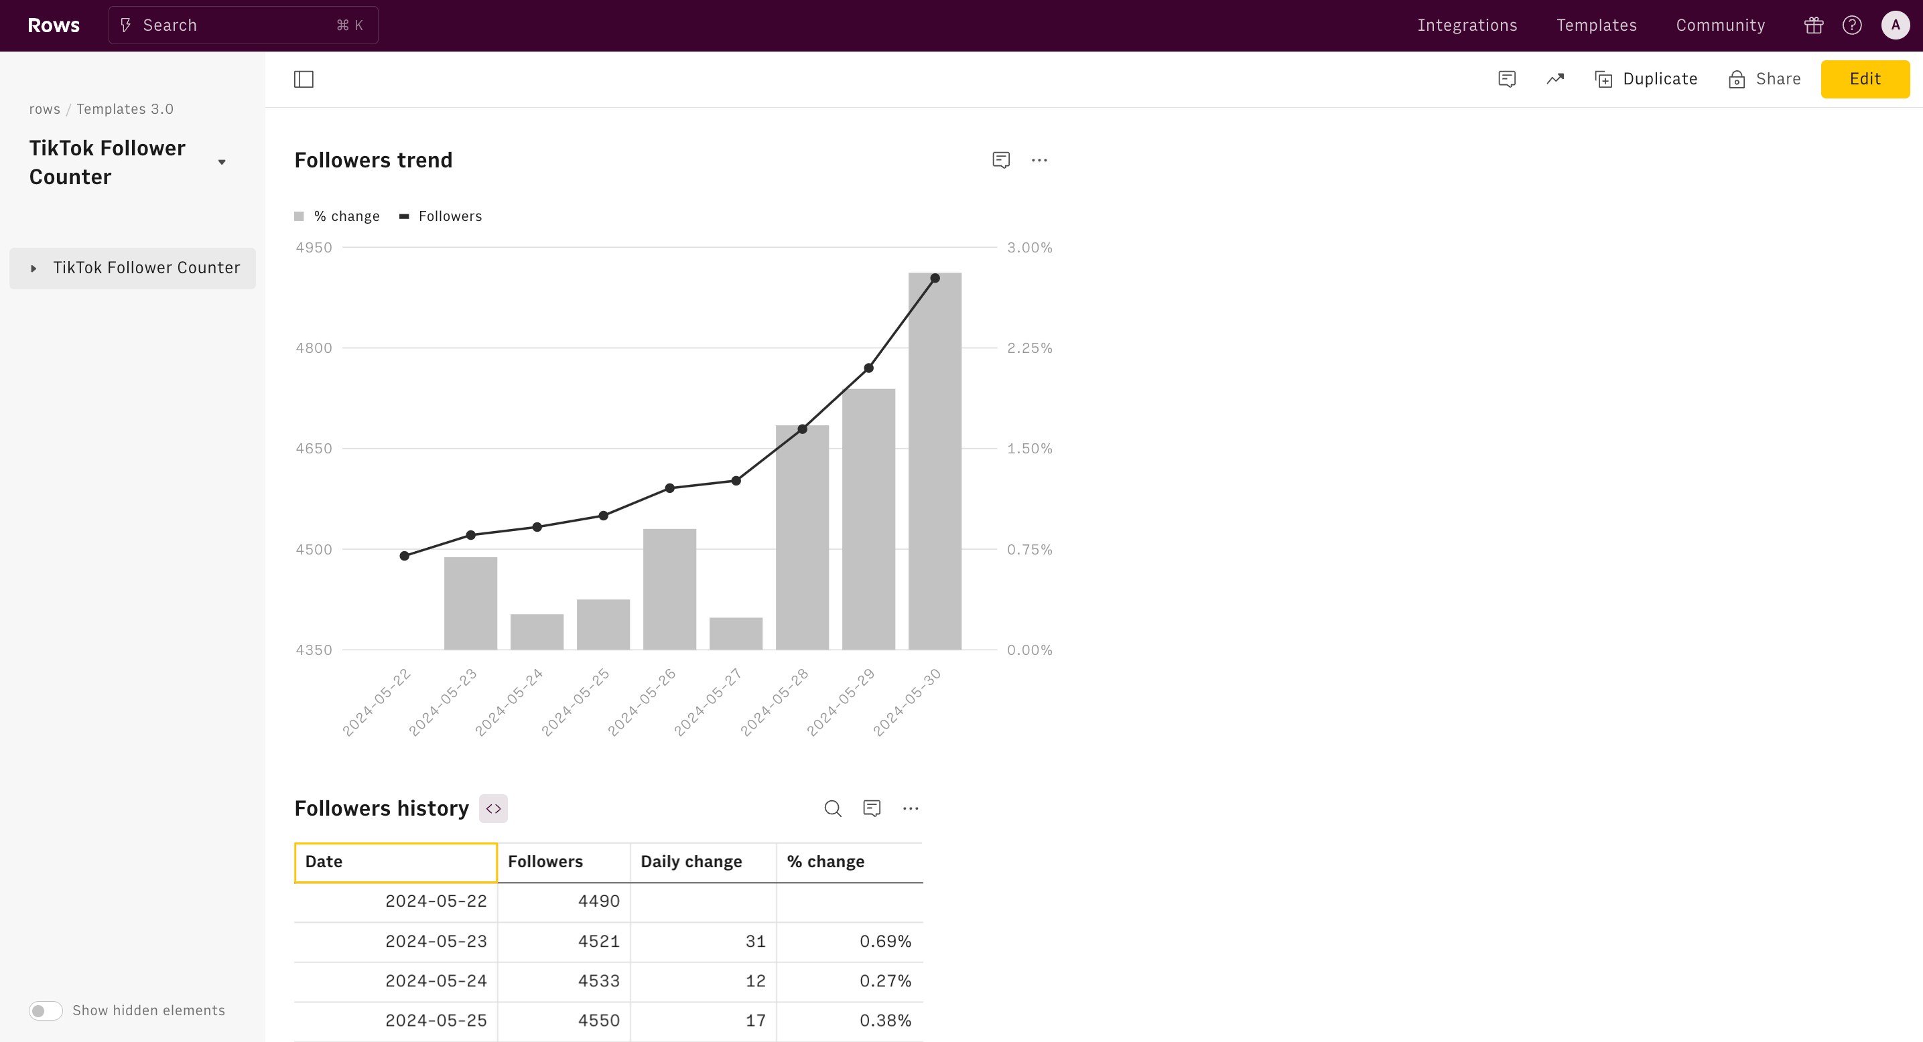Open the Templates menu
This screenshot has width=1923, height=1042.
[x=1596, y=25]
